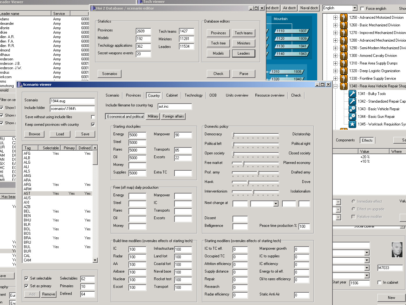Click gears icon beside 1344 Basic Gun Repair

point(352,117)
